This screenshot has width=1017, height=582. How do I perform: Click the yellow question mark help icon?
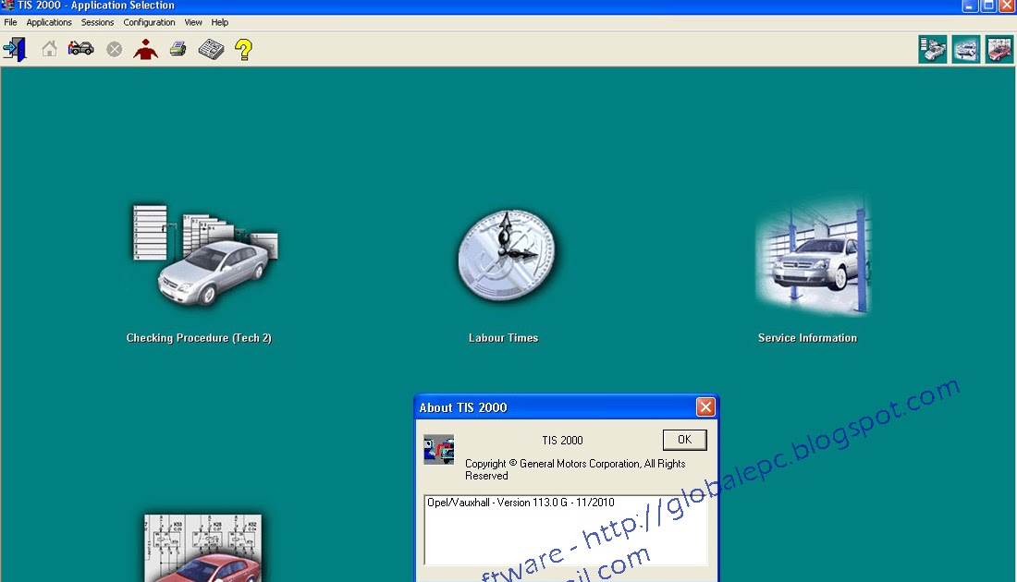click(243, 49)
